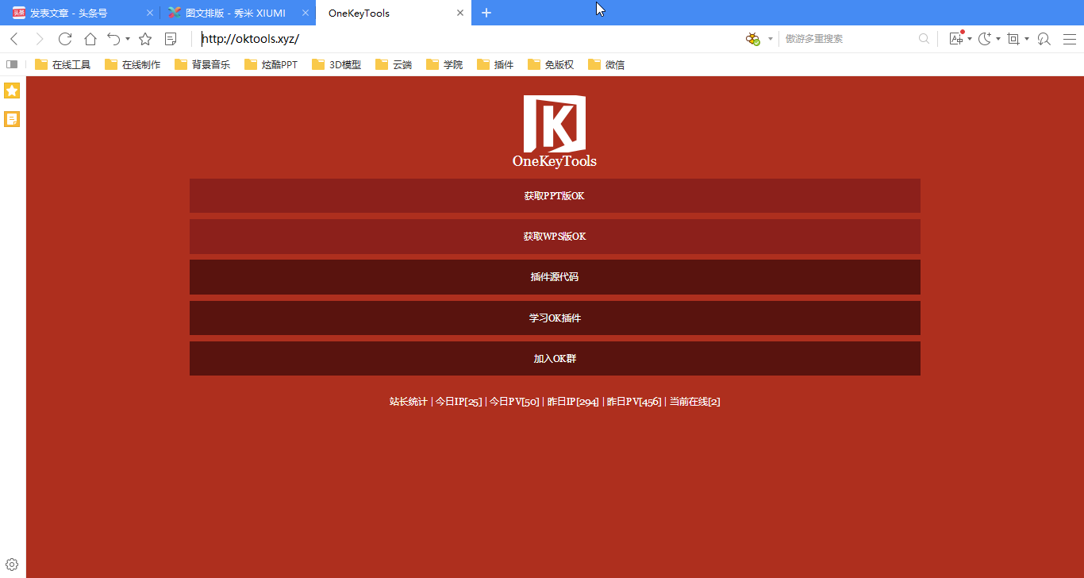Screen dimensions: 1084x578
Task: Open the 云端 bookmark folder
Action: [x=394, y=64]
